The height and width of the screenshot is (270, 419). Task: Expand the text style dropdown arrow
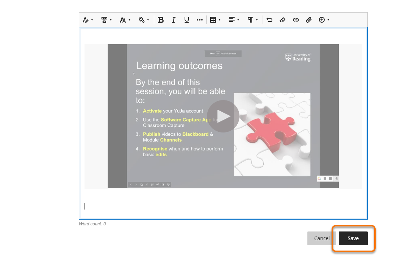point(92,20)
